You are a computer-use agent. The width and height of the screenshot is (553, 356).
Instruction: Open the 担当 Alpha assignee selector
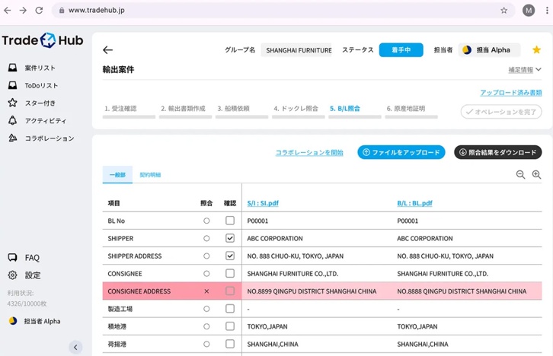coord(489,50)
